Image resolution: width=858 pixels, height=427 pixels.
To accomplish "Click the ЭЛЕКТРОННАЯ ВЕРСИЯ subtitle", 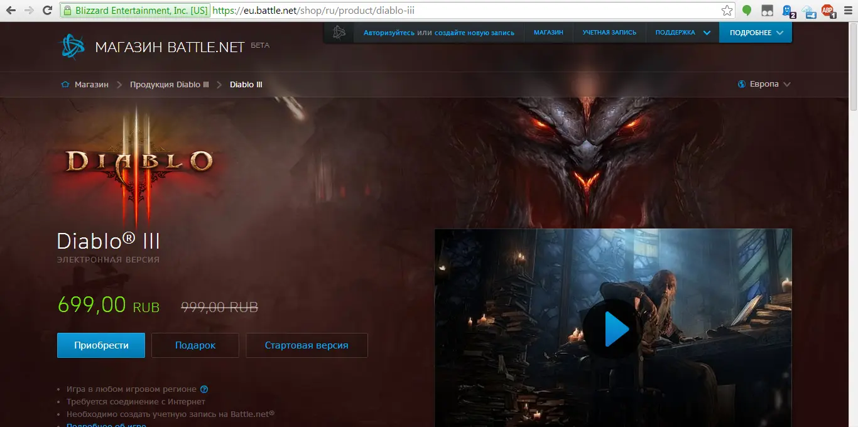I will 108,260.
